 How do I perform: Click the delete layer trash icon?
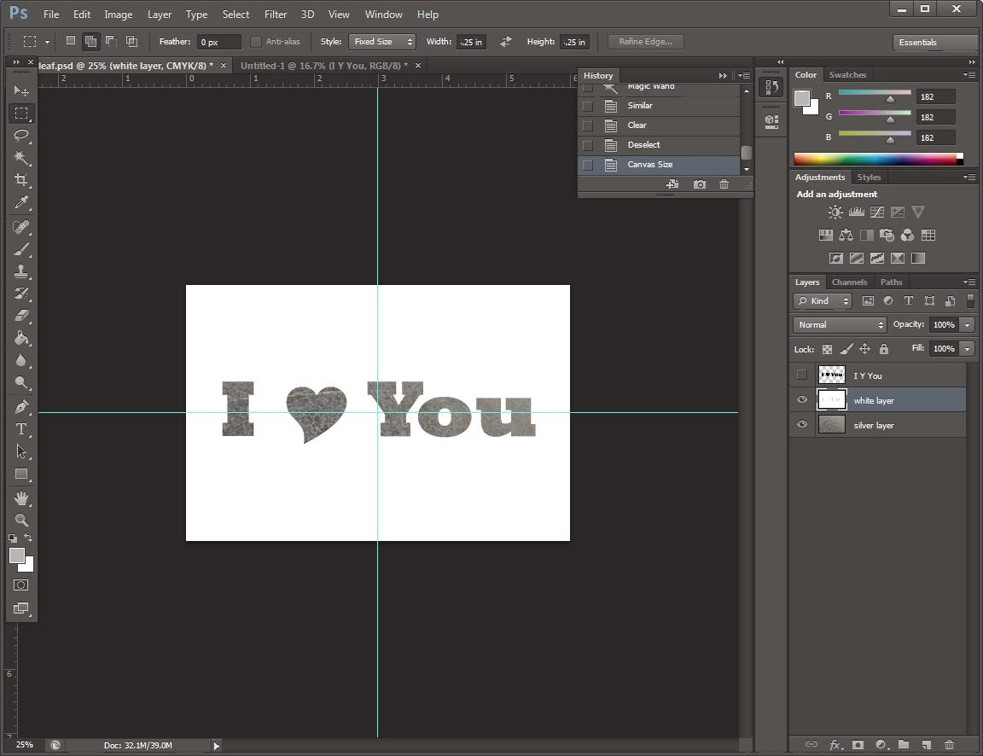pyautogui.click(x=949, y=745)
